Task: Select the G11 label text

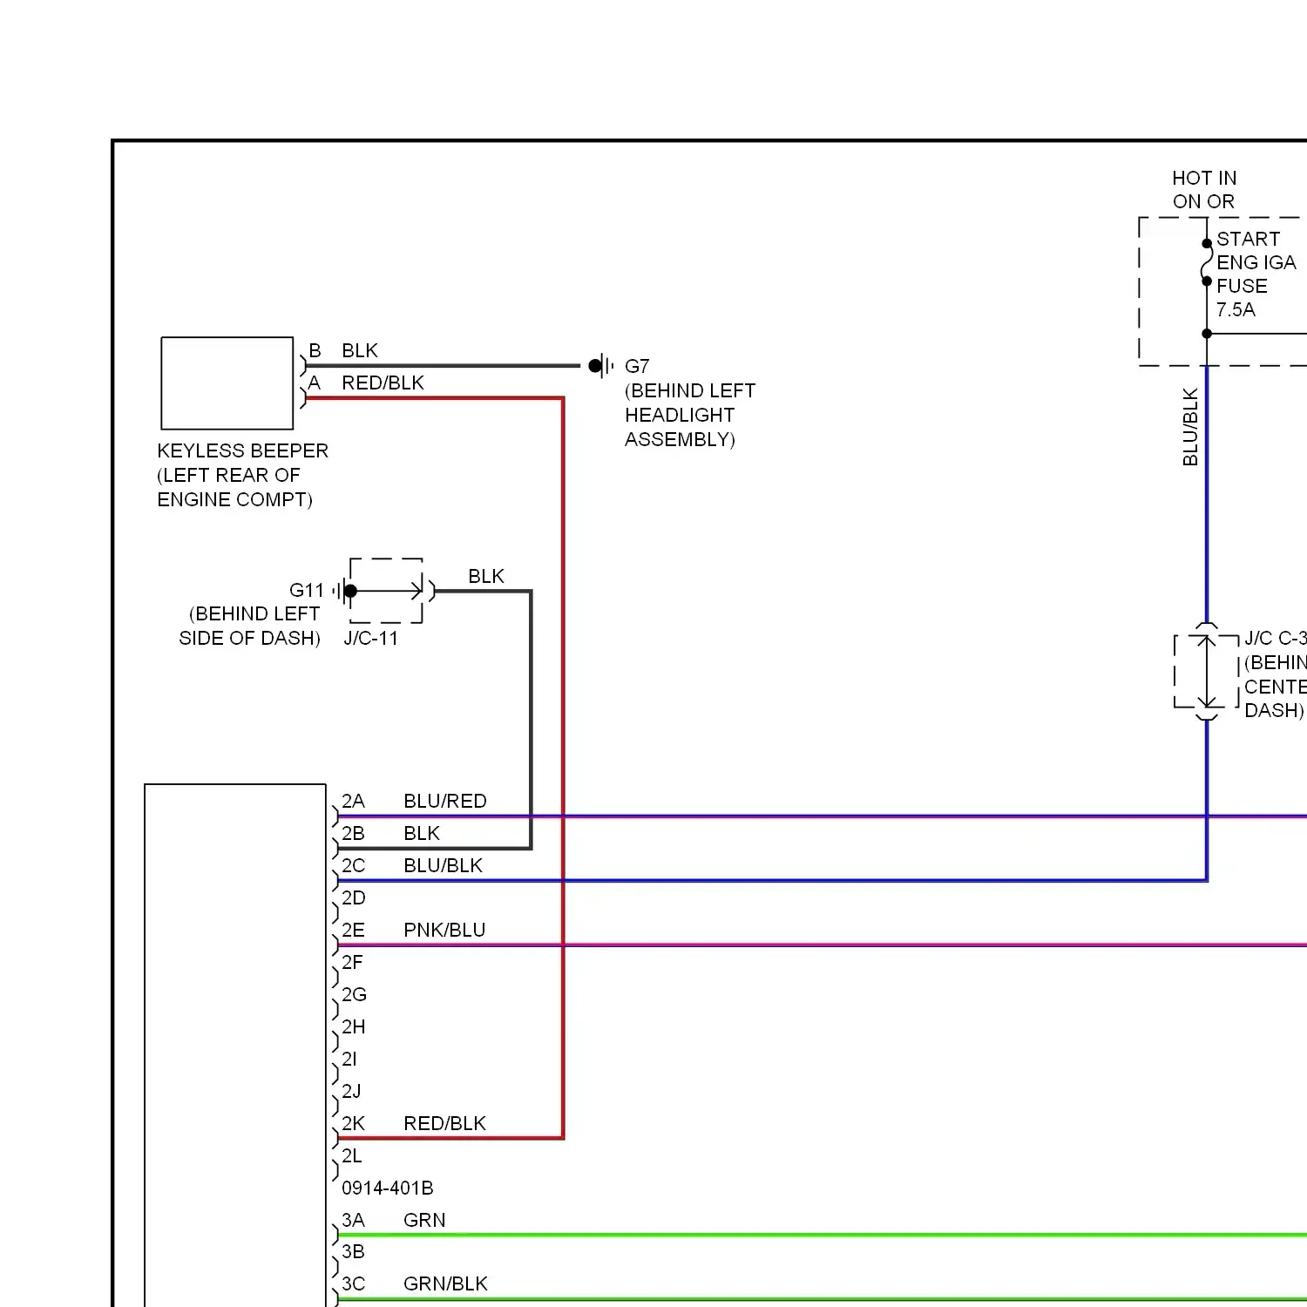Action: pyautogui.click(x=307, y=591)
